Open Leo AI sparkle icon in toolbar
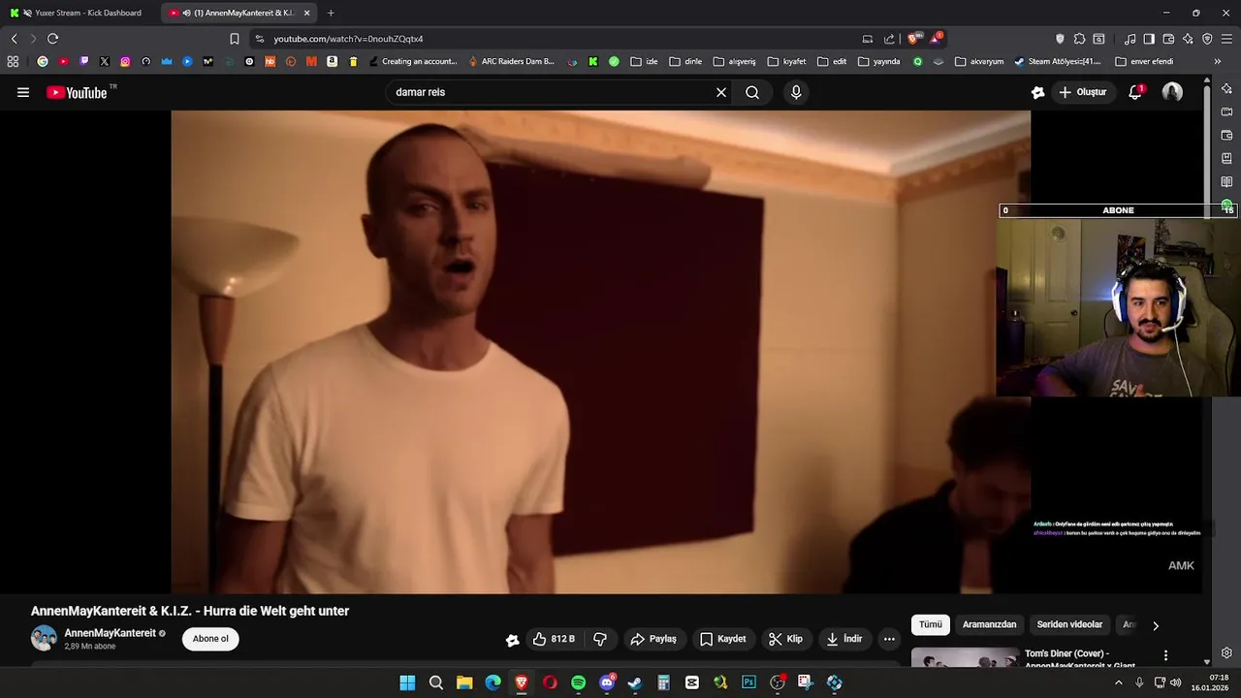The width and height of the screenshot is (1241, 698). tap(1188, 39)
